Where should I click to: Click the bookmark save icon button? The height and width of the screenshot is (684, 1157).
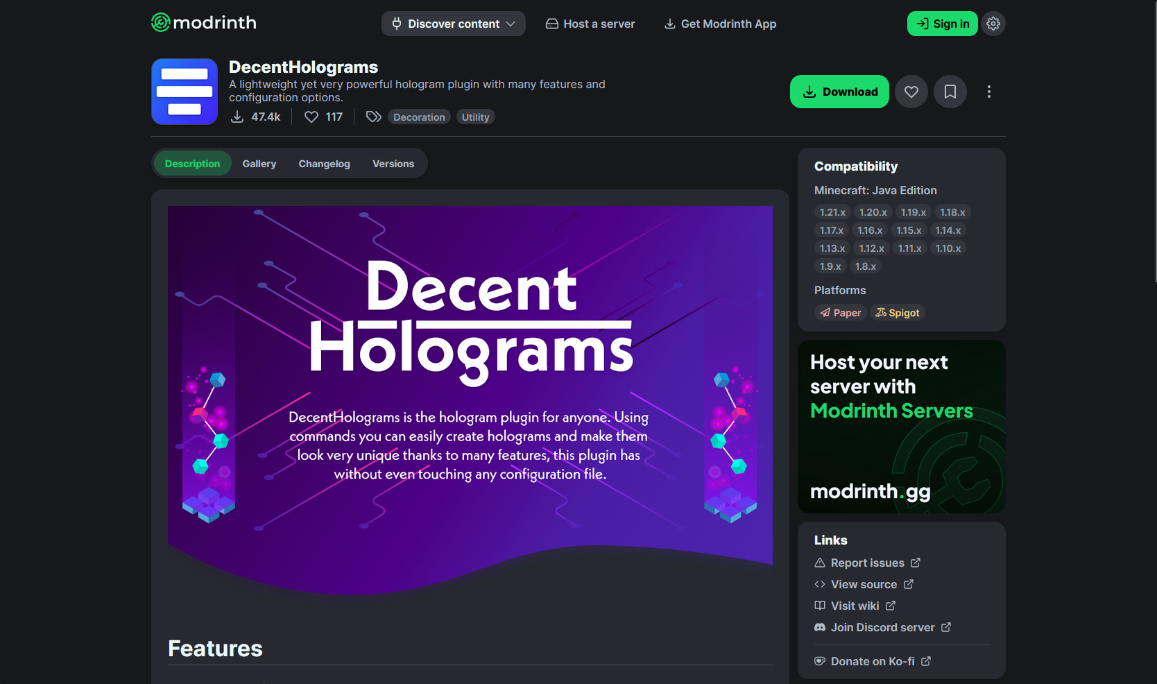(x=950, y=92)
